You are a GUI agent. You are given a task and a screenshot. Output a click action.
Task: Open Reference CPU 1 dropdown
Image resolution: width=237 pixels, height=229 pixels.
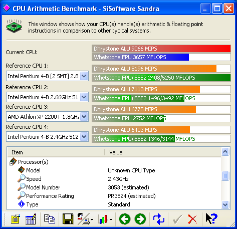tap(84, 76)
